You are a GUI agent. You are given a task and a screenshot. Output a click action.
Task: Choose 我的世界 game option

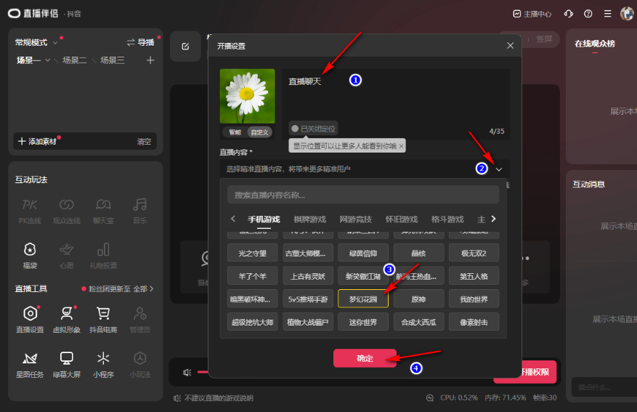pyautogui.click(x=474, y=299)
